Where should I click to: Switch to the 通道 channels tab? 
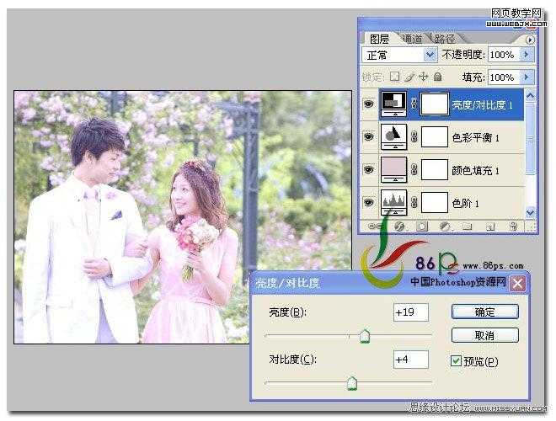point(413,39)
